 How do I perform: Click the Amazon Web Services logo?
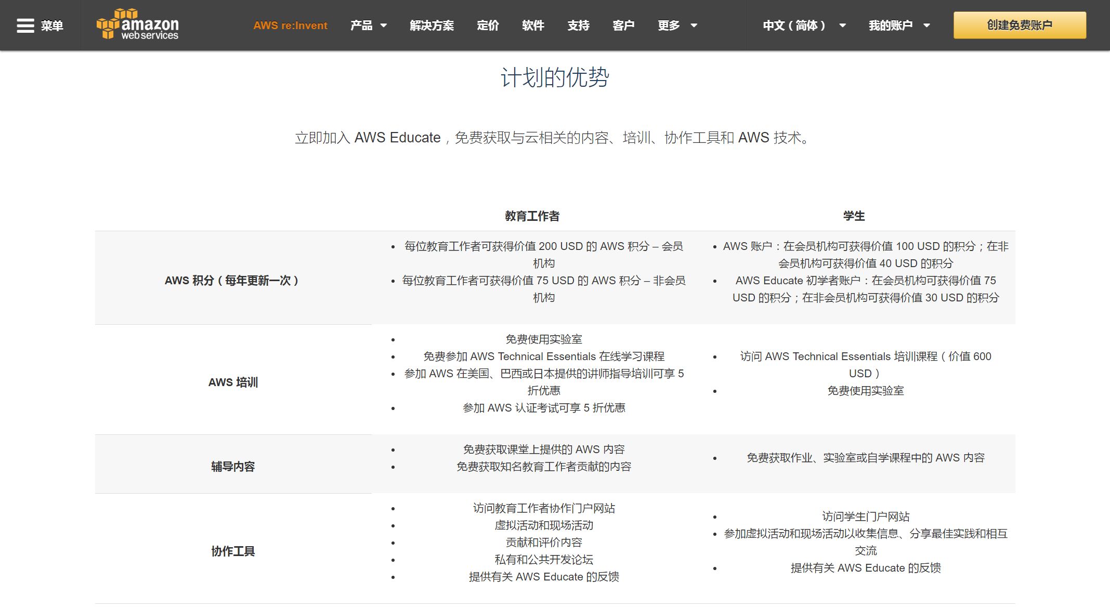tap(137, 24)
